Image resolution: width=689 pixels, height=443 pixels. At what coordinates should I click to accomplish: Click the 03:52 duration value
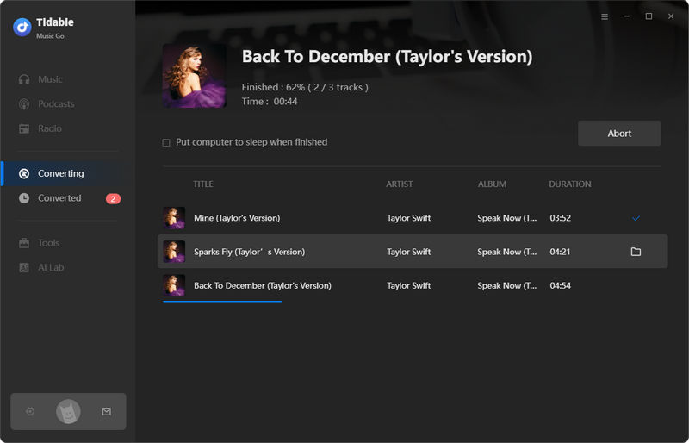561,218
